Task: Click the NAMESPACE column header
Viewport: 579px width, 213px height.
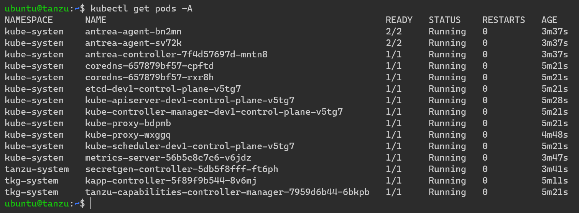Action: [x=29, y=20]
